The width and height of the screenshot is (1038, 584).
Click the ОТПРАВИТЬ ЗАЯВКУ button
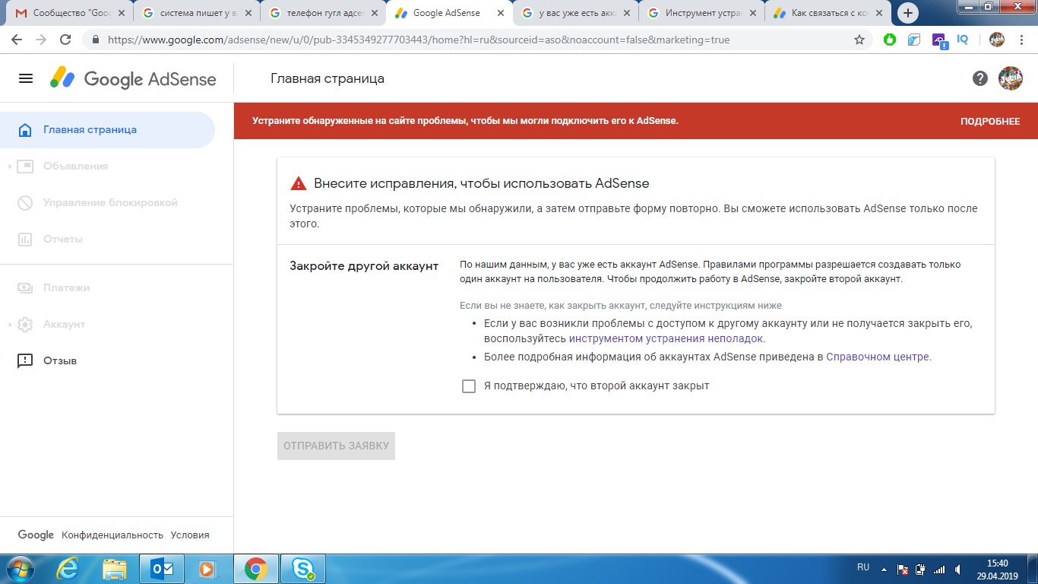[x=336, y=446]
